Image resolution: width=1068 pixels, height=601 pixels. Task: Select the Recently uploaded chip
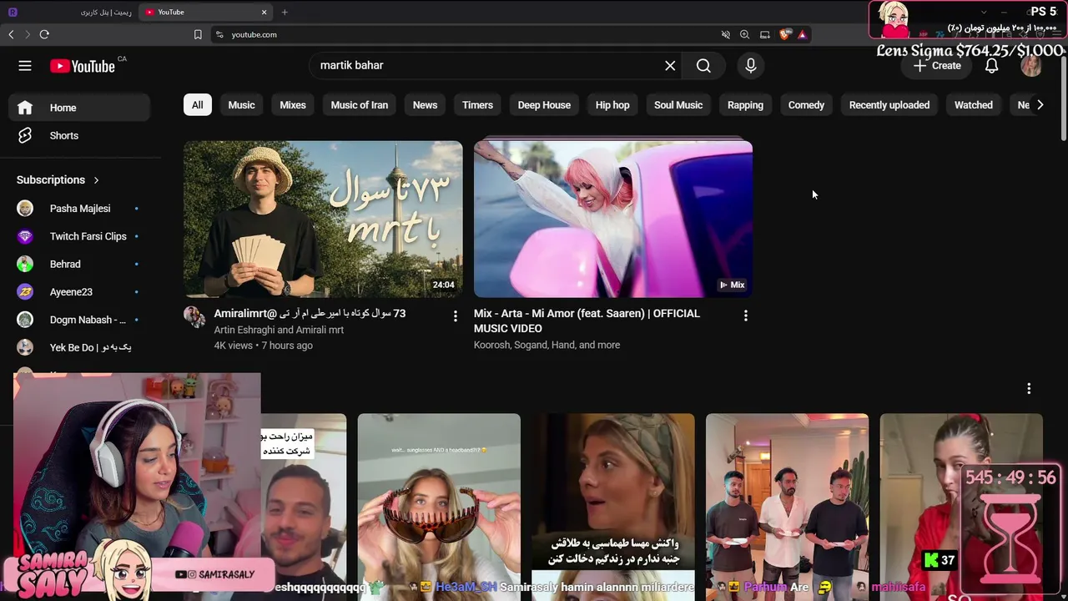pos(889,105)
